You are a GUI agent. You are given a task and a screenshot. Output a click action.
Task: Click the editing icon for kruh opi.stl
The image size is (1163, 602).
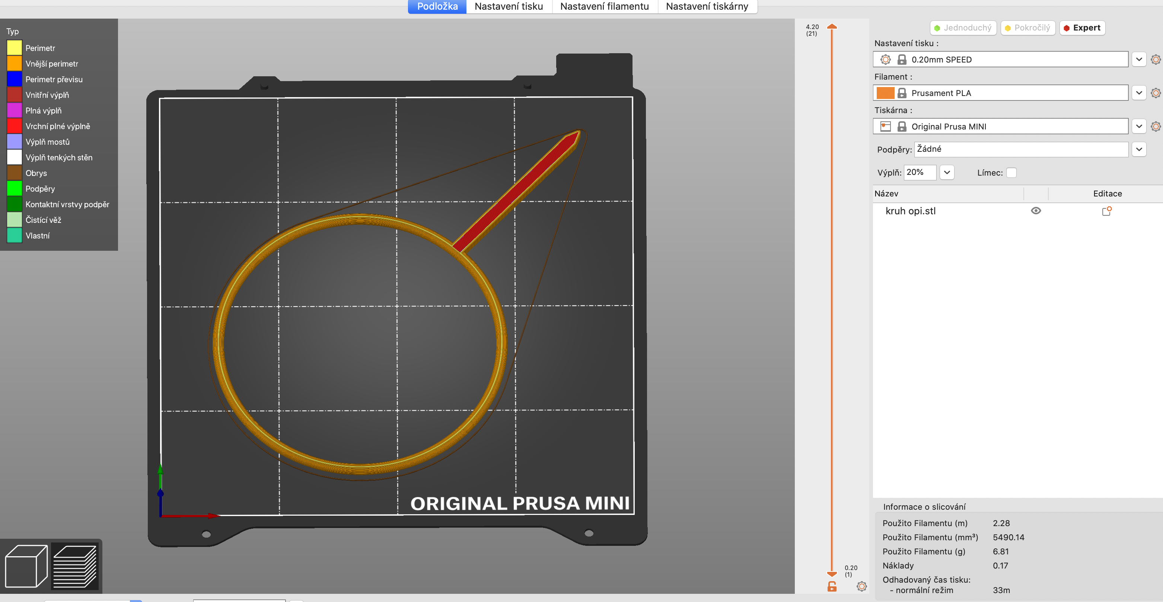1106,211
